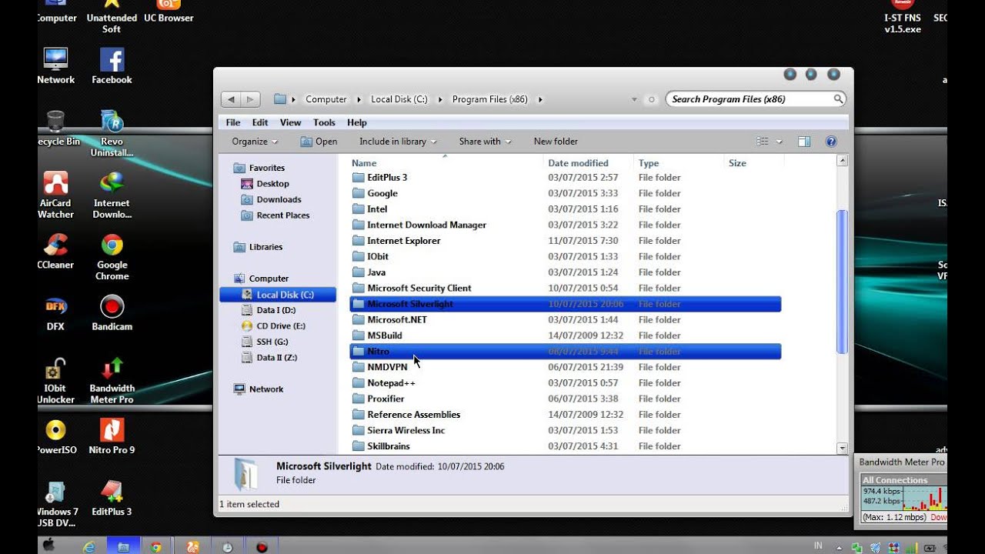
Task: Click New folder button
Action: (x=556, y=142)
